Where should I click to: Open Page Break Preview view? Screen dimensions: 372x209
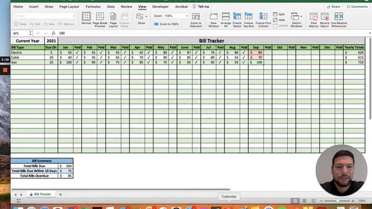(x=100, y=19)
